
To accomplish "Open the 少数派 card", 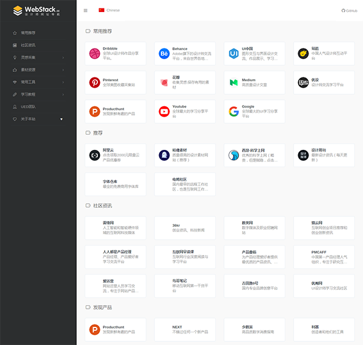I will click(x=255, y=329).
